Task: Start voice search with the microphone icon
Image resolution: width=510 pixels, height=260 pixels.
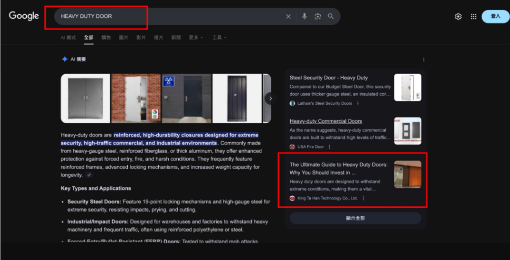Action: point(304,16)
